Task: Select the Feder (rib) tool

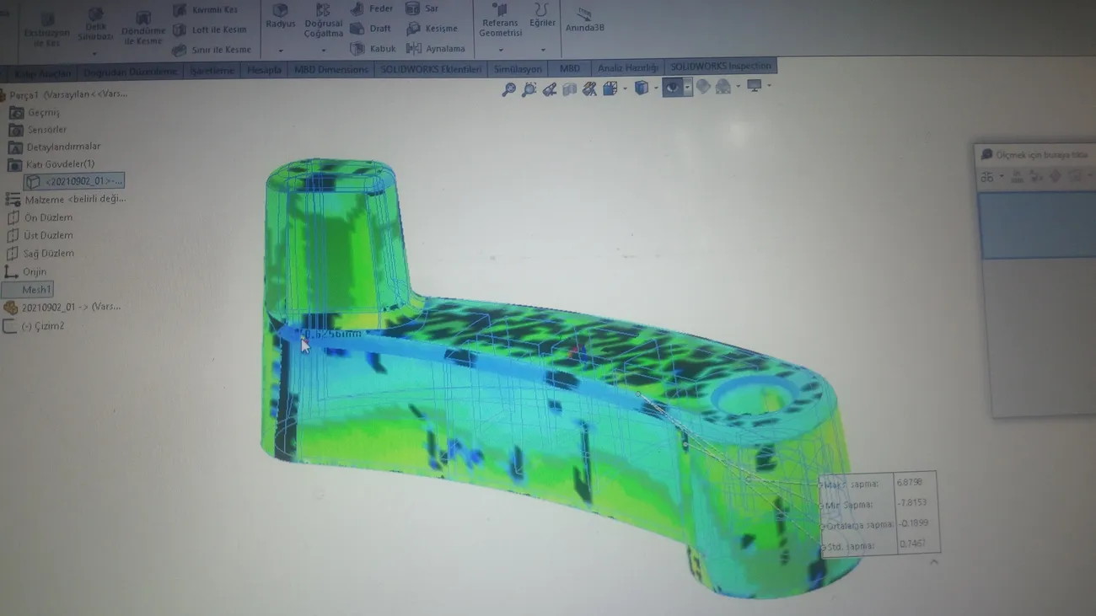Action: (357, 8)
